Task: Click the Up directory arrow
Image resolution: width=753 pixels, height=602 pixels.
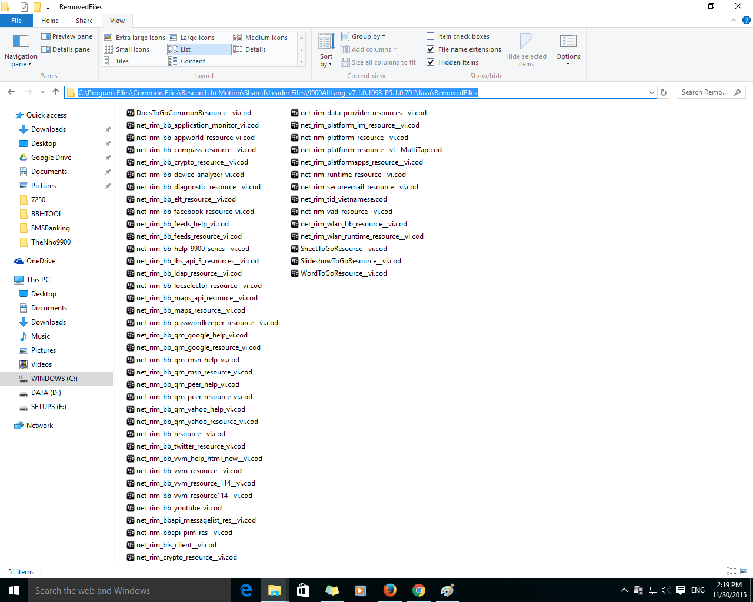Action: [x=56, y=92]
